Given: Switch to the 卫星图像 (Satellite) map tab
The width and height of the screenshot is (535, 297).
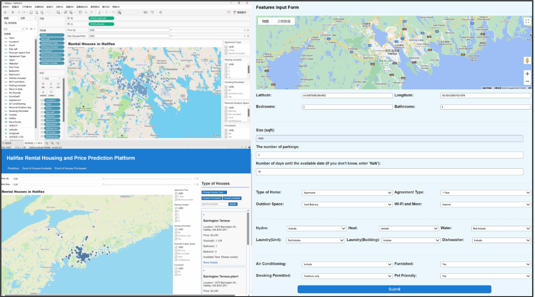Looking at the screenshot, I should (x=284, y=21).
